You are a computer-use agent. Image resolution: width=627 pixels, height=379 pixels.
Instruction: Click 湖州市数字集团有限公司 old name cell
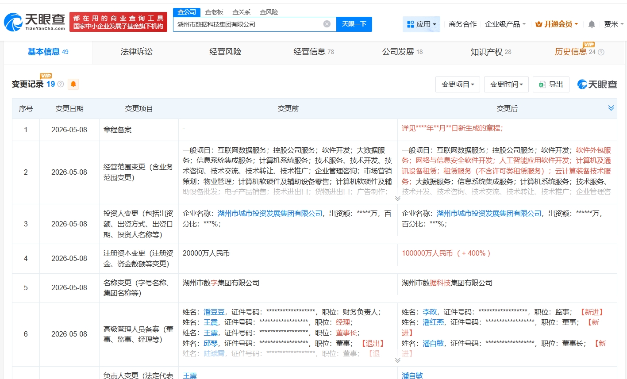[221, 283]
